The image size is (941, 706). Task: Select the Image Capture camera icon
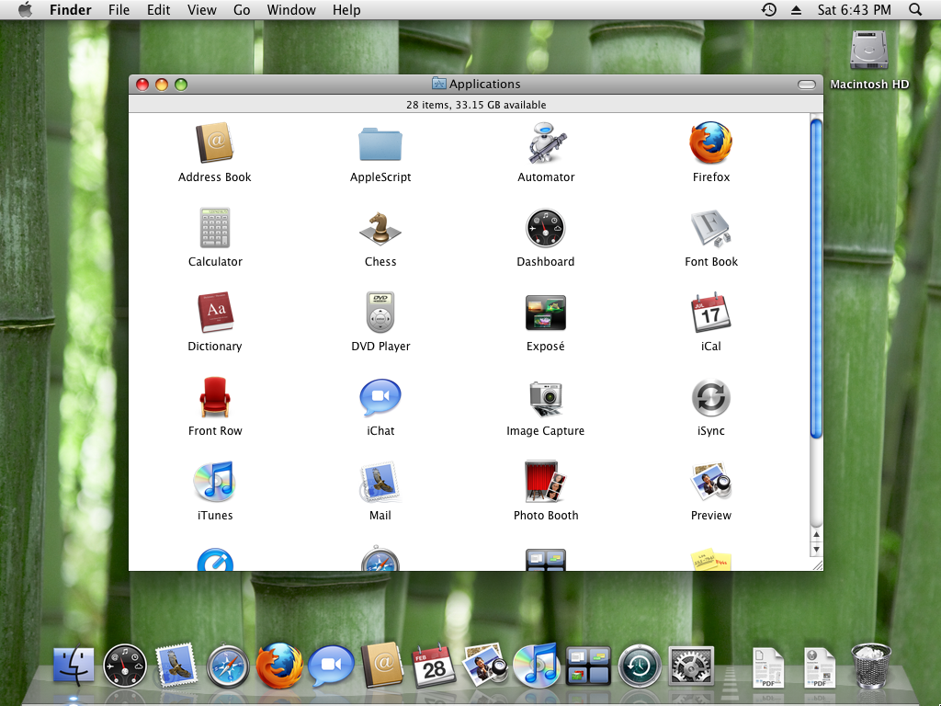pyautogui.click(x=546, y=398)
